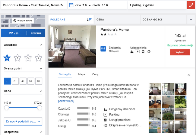
Task: Open the calendar date picker icon
Action: [71, 5]
